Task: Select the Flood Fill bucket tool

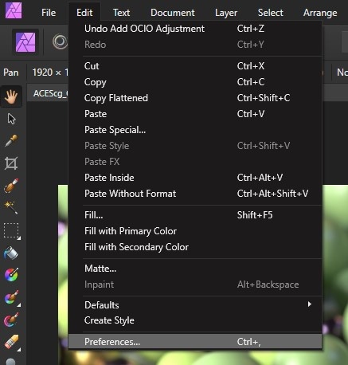Action: coord(11,253)
